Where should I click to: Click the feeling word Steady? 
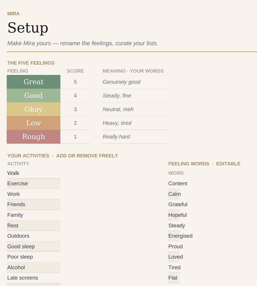coord(177,226)
